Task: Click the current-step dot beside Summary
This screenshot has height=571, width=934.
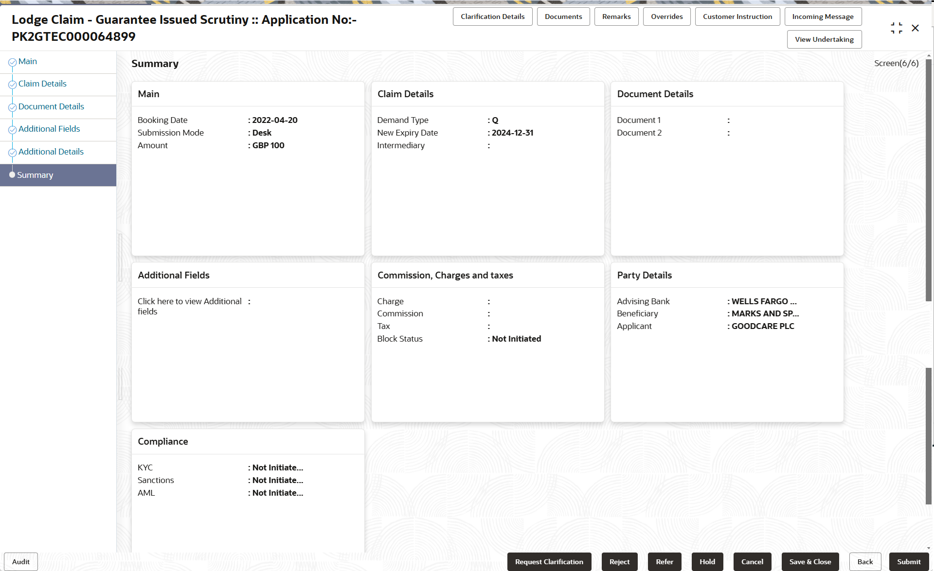Action: pos(12,175)
